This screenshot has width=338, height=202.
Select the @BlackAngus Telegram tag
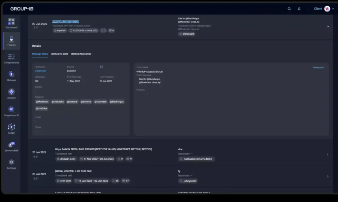(x=117, y=102)
